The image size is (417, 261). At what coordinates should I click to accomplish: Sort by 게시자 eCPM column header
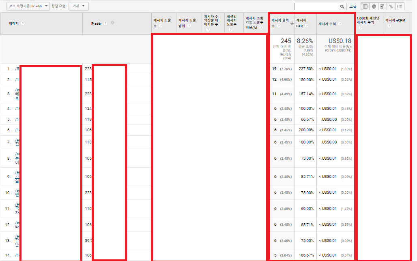click(395, 20)
